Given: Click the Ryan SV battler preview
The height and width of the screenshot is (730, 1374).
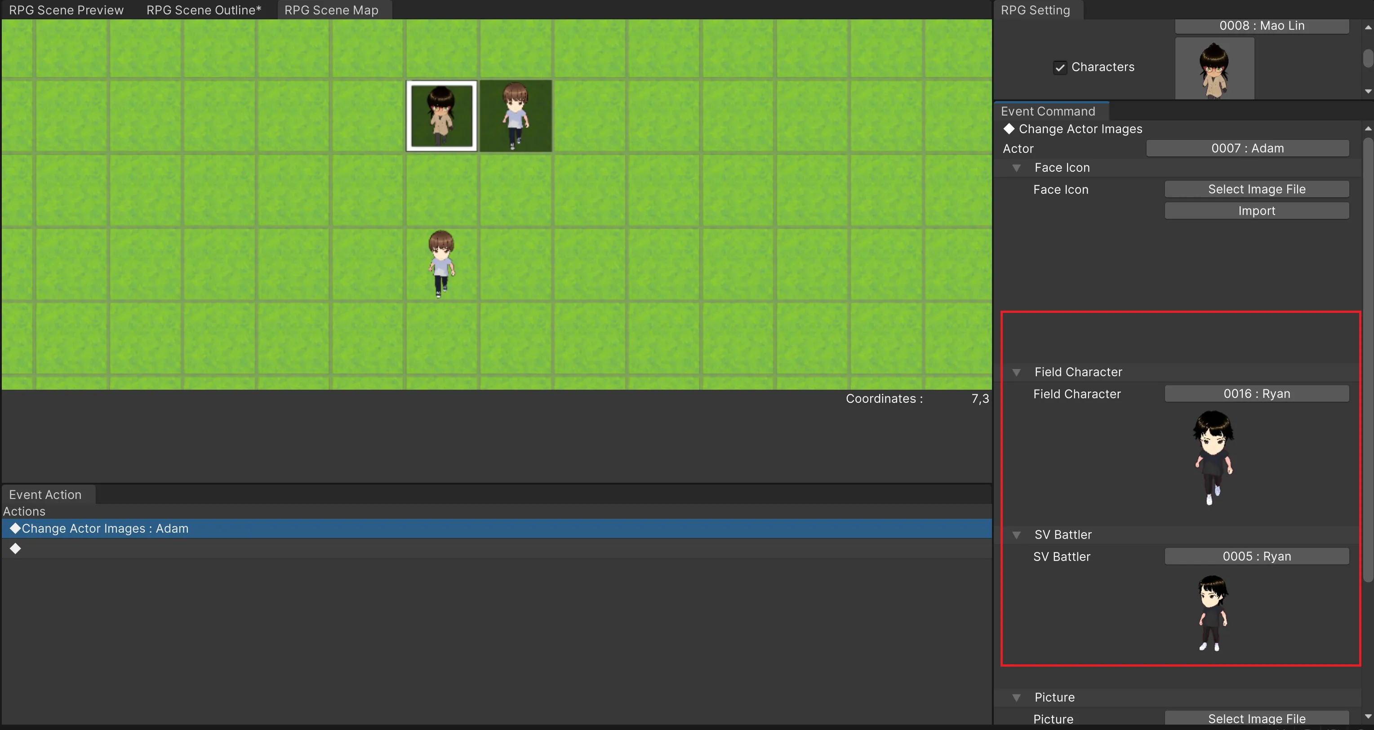Looking at the screenshot, I should click(1213, 613).
